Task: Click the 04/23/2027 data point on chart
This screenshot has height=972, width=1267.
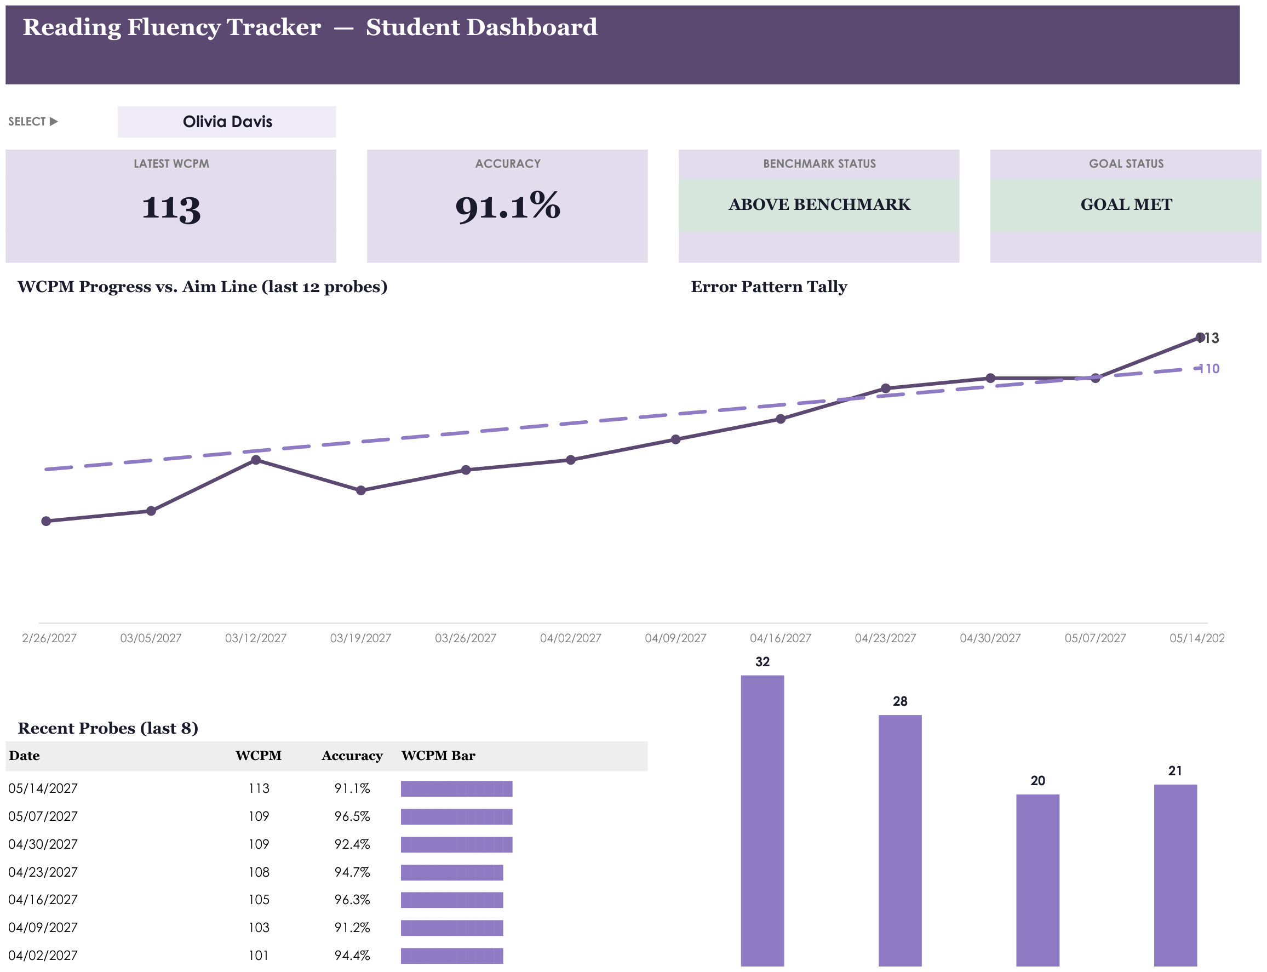Action: pos(885,388)
